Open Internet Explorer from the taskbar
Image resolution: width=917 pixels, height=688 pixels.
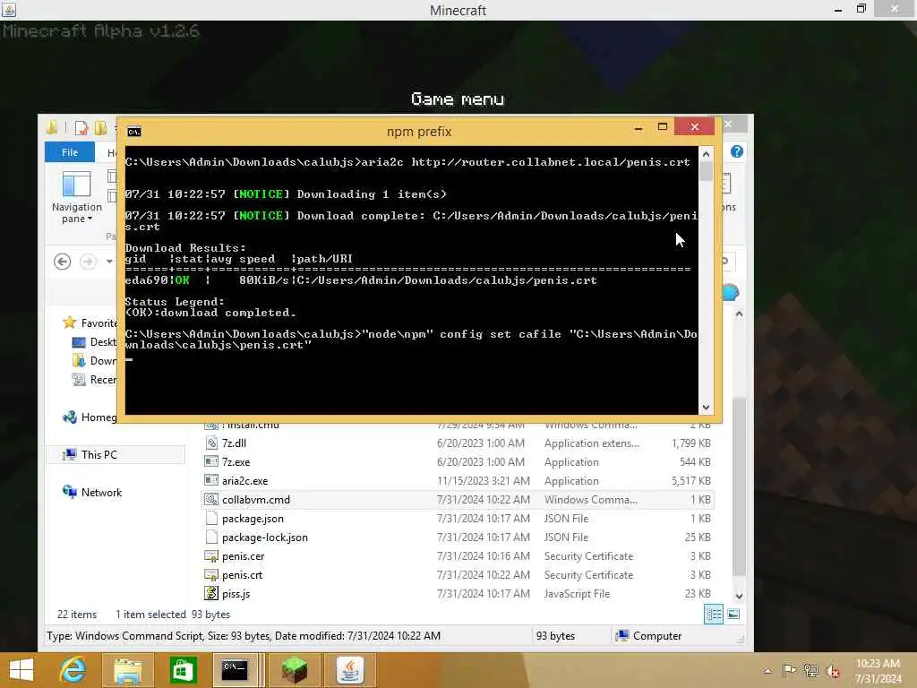[x=73, y=670]
